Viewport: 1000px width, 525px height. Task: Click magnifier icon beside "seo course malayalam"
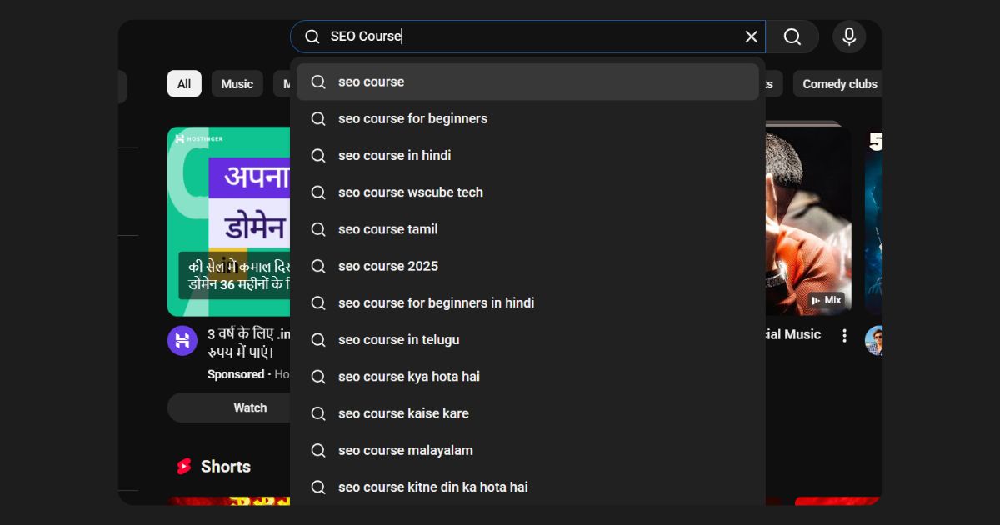tap(318, 450)
